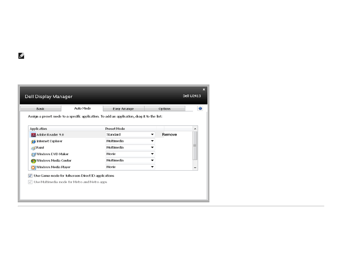Select the Adobe Reader 9.0 row text
Screen dimensions: 338x261
[x=50, y=135]
